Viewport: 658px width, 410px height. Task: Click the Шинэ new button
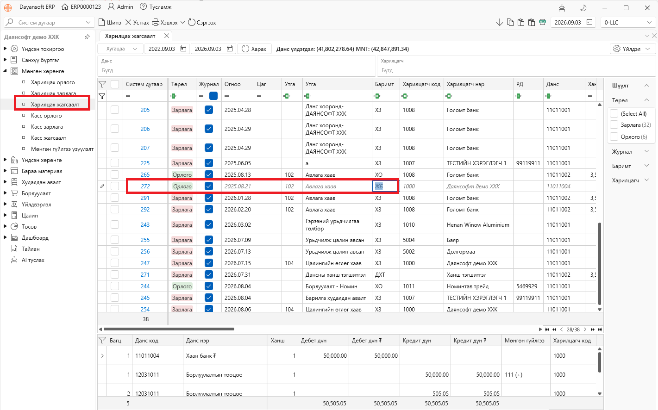point(110,22)
